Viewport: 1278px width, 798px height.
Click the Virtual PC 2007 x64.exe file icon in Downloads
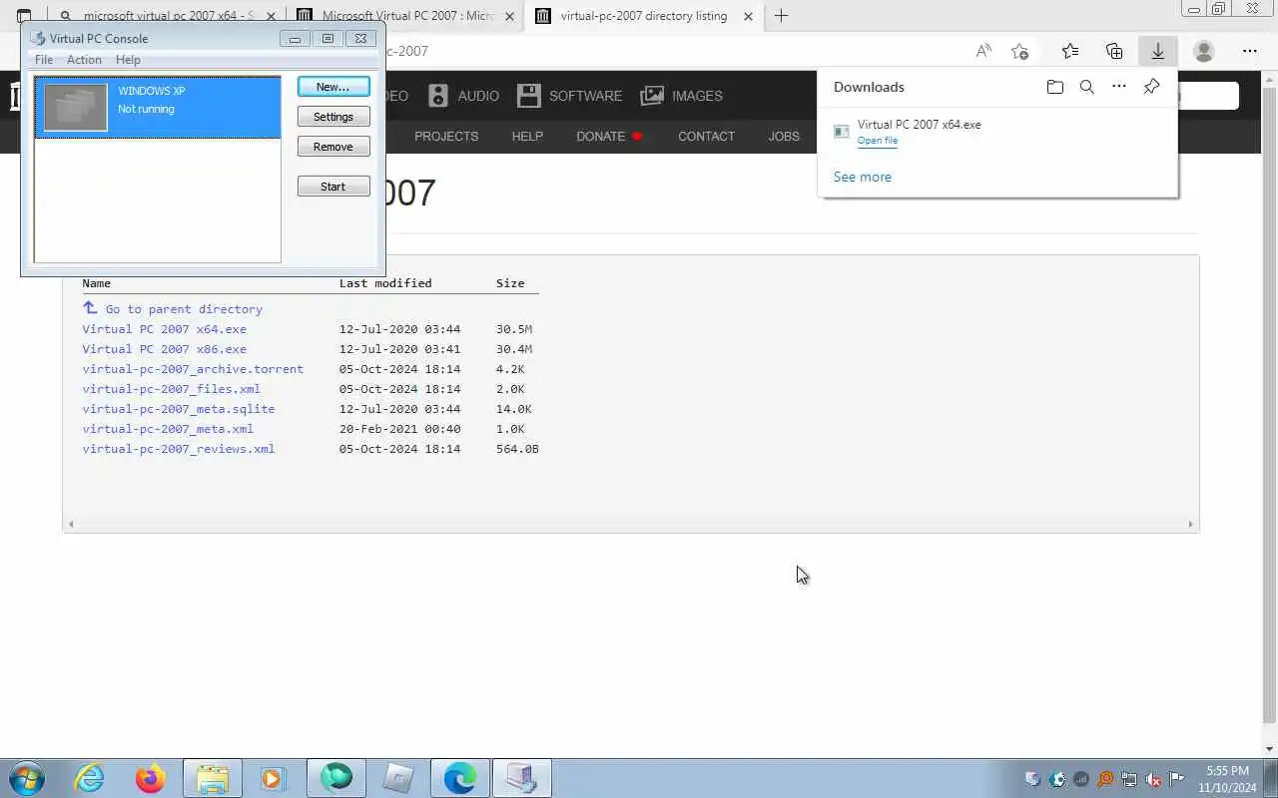pyautogui.click(x=842, y=132)
